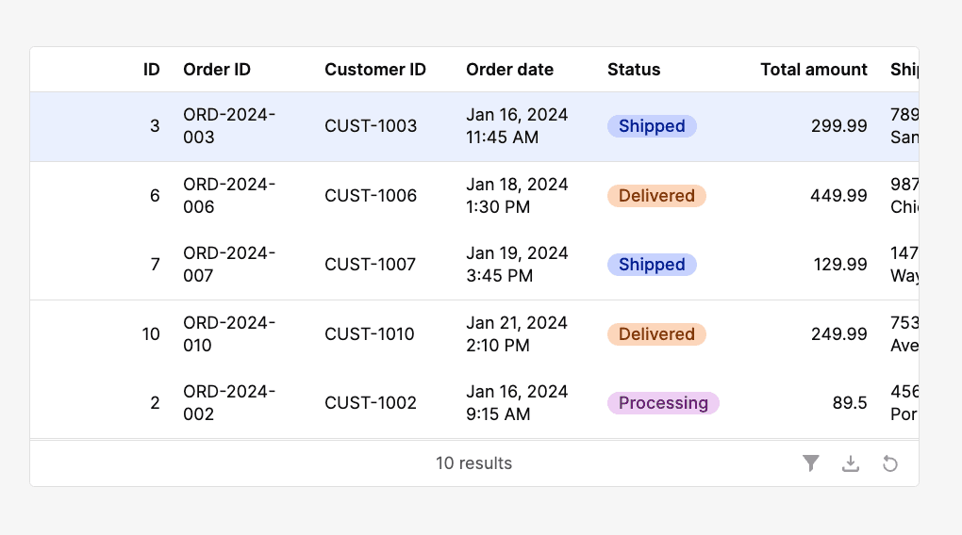Screen dimensions: 962x535
Task: Click the Jan 21, 2024 order date cell
Action: [517, 334]
